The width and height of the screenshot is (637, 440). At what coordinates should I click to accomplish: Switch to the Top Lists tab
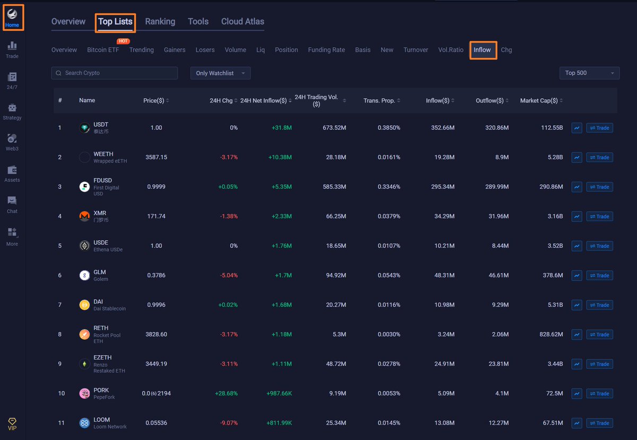pyautogui.click(x=115, y=22)
